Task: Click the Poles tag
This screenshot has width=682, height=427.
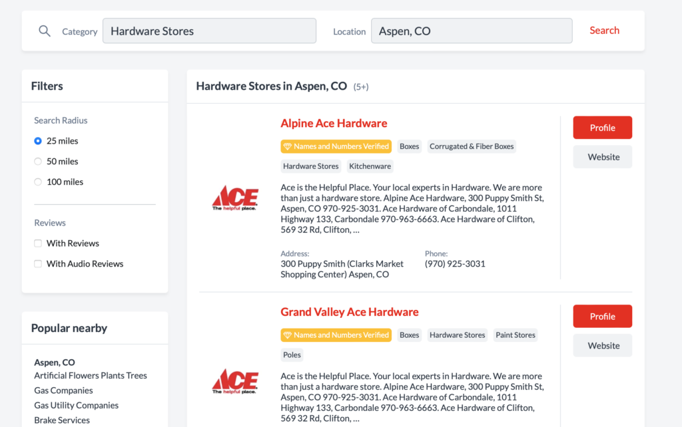Action: [292, 355]
